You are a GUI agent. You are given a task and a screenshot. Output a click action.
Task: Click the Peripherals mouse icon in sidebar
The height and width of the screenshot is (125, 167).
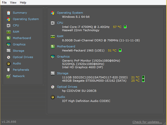coord(9,70)
